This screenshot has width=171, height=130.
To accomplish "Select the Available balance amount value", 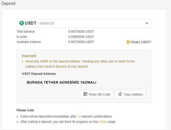I will coord(81,42).
